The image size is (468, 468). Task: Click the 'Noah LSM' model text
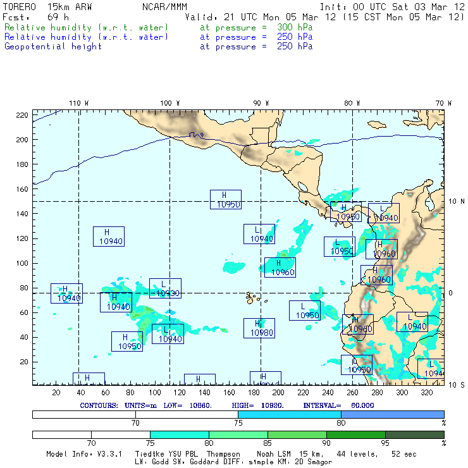(x=274, y=454)
